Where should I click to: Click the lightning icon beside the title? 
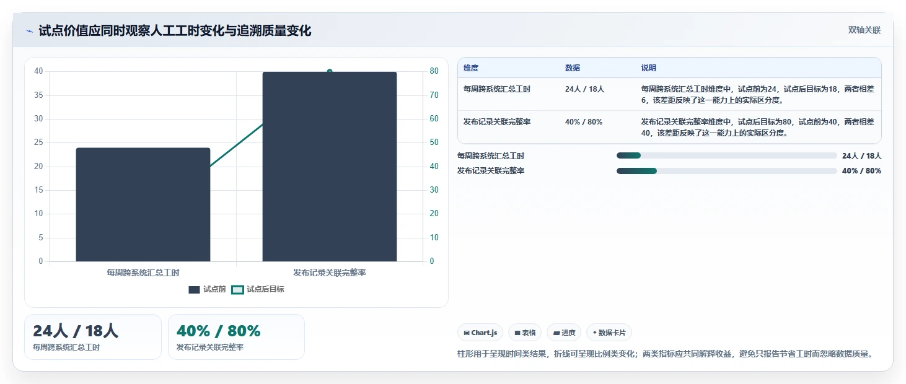pos(29,31)
